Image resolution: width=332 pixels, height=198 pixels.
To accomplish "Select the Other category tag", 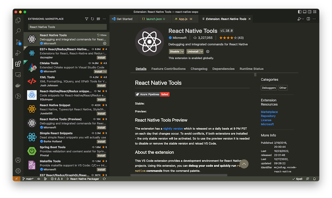I will 283,88.
